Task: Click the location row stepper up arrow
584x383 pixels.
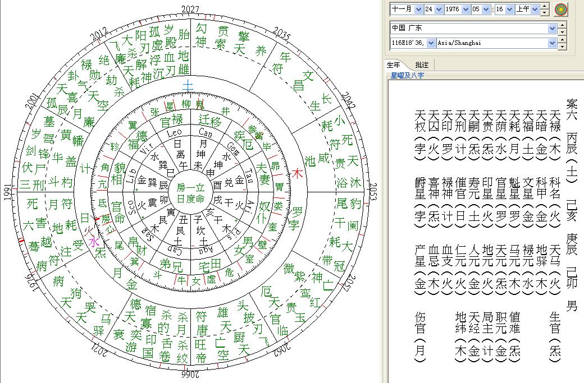Action: [x=562, y=25]
